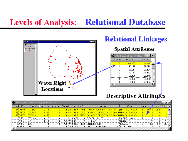Click the scroll up arrow in Attributes table

(x=152, y=63)
